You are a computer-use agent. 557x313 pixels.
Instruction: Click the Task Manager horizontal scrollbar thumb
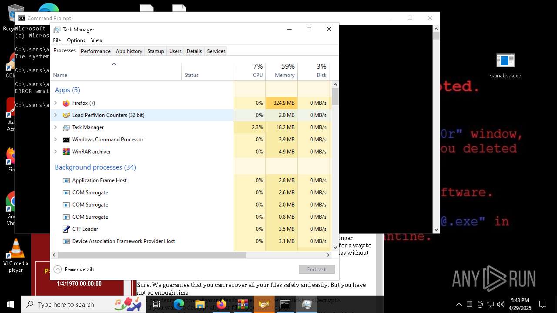[152, 255]
